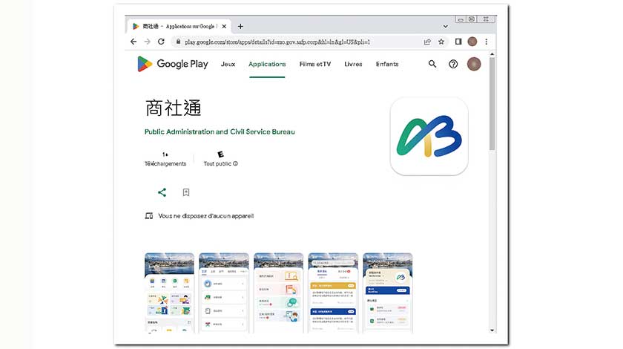
Task: Click the Tout public rating text
Action: click(x=217, y=163)
